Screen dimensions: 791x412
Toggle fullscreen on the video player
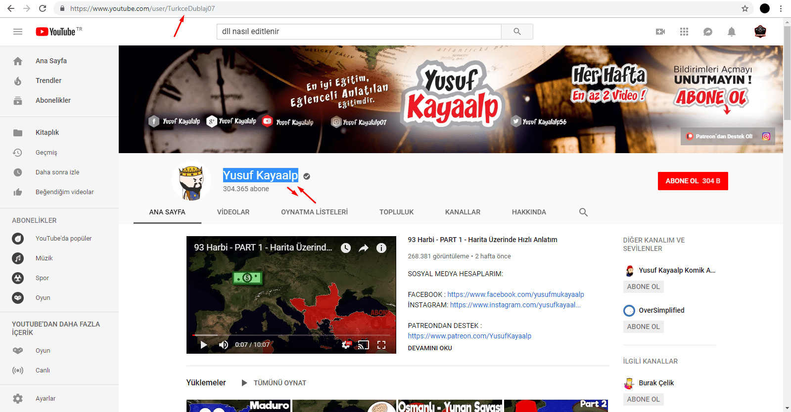381,344
